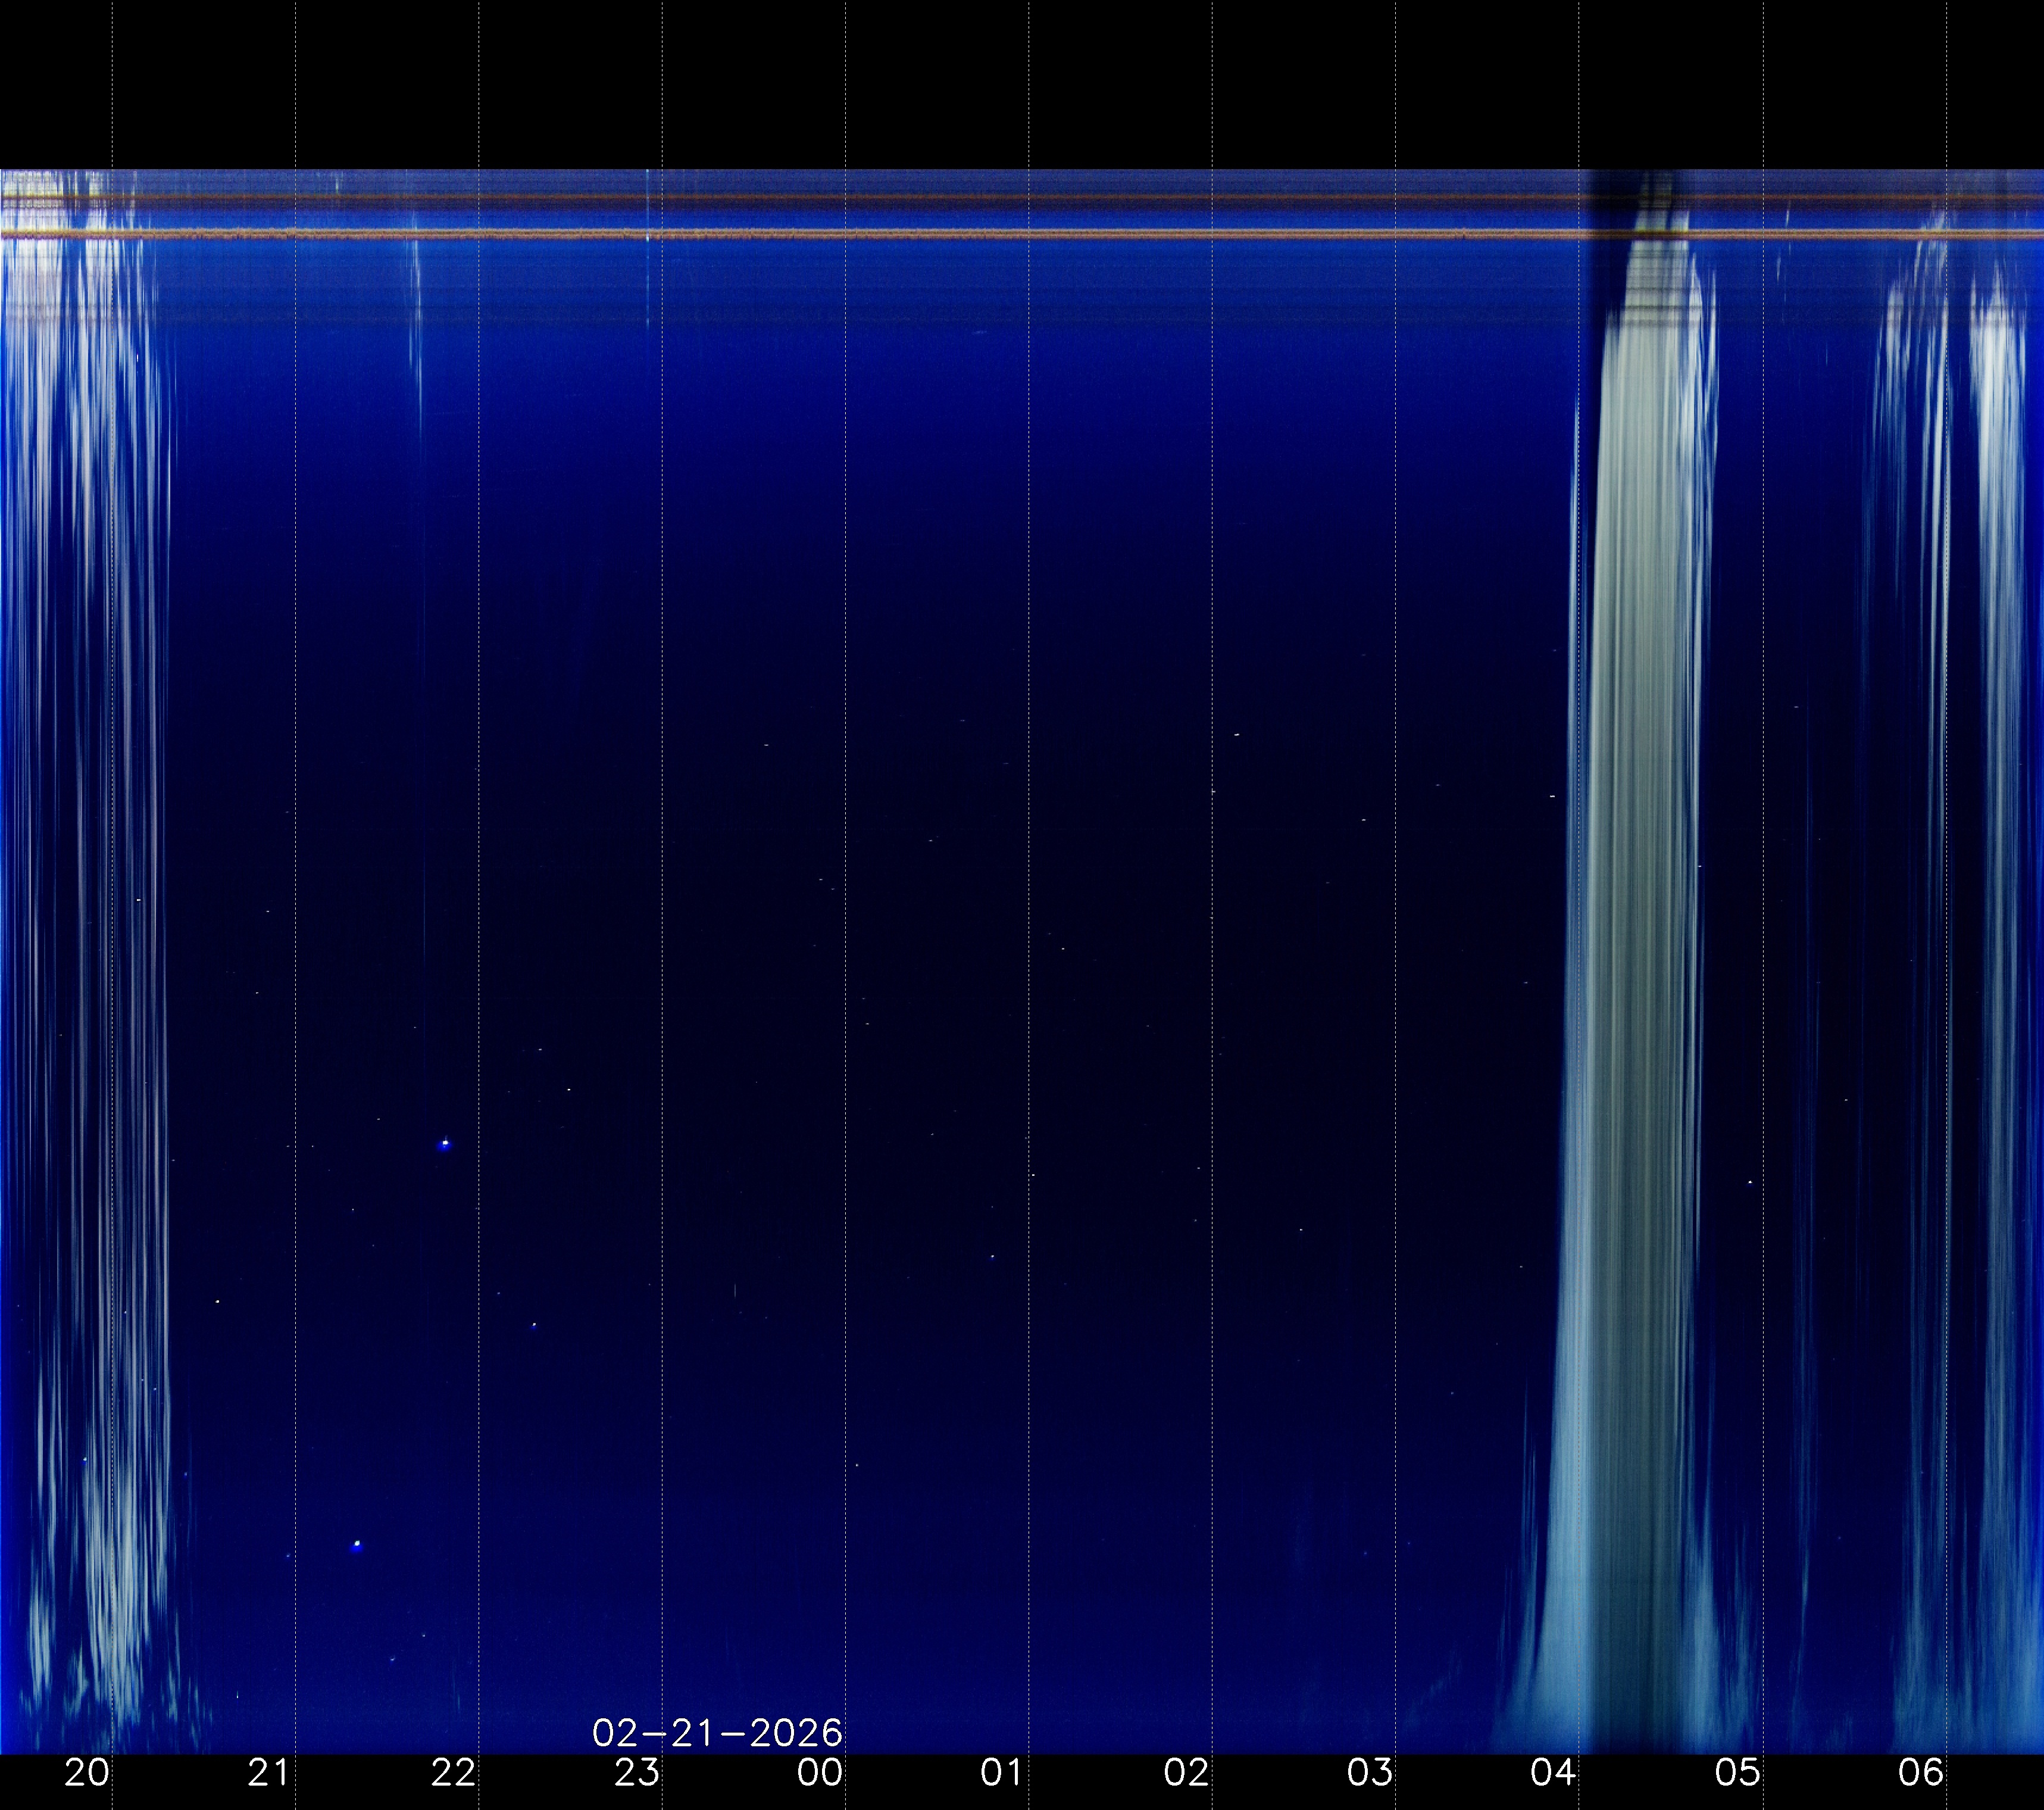Image resolution: width=2044 pixels, height=1810 pixels.
Task: Click the 02-21-2026 date text
Action: [x=717, y=1733]
